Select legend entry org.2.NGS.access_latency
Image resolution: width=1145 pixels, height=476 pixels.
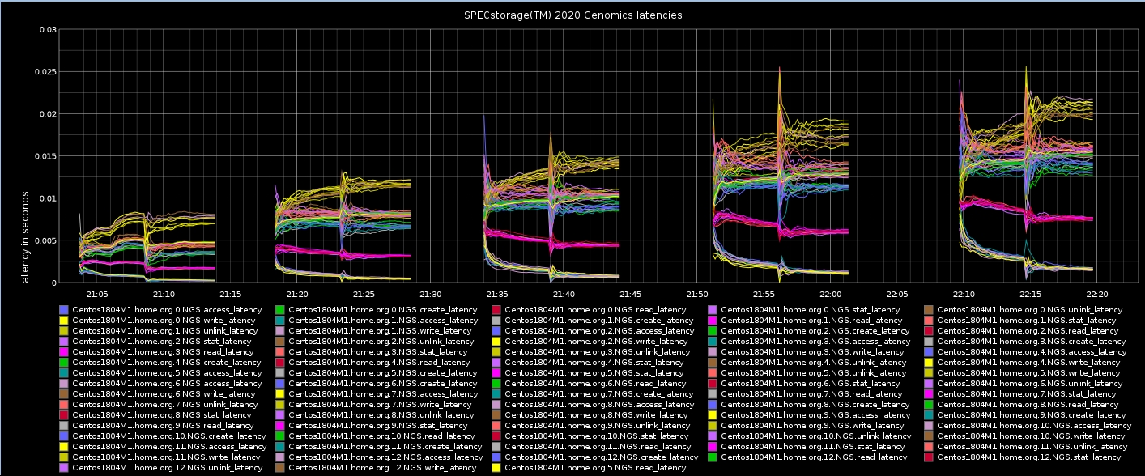(594, 331)
